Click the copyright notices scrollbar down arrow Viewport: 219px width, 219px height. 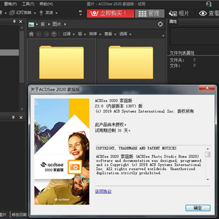pyautogui.click(x=207, y=179)
